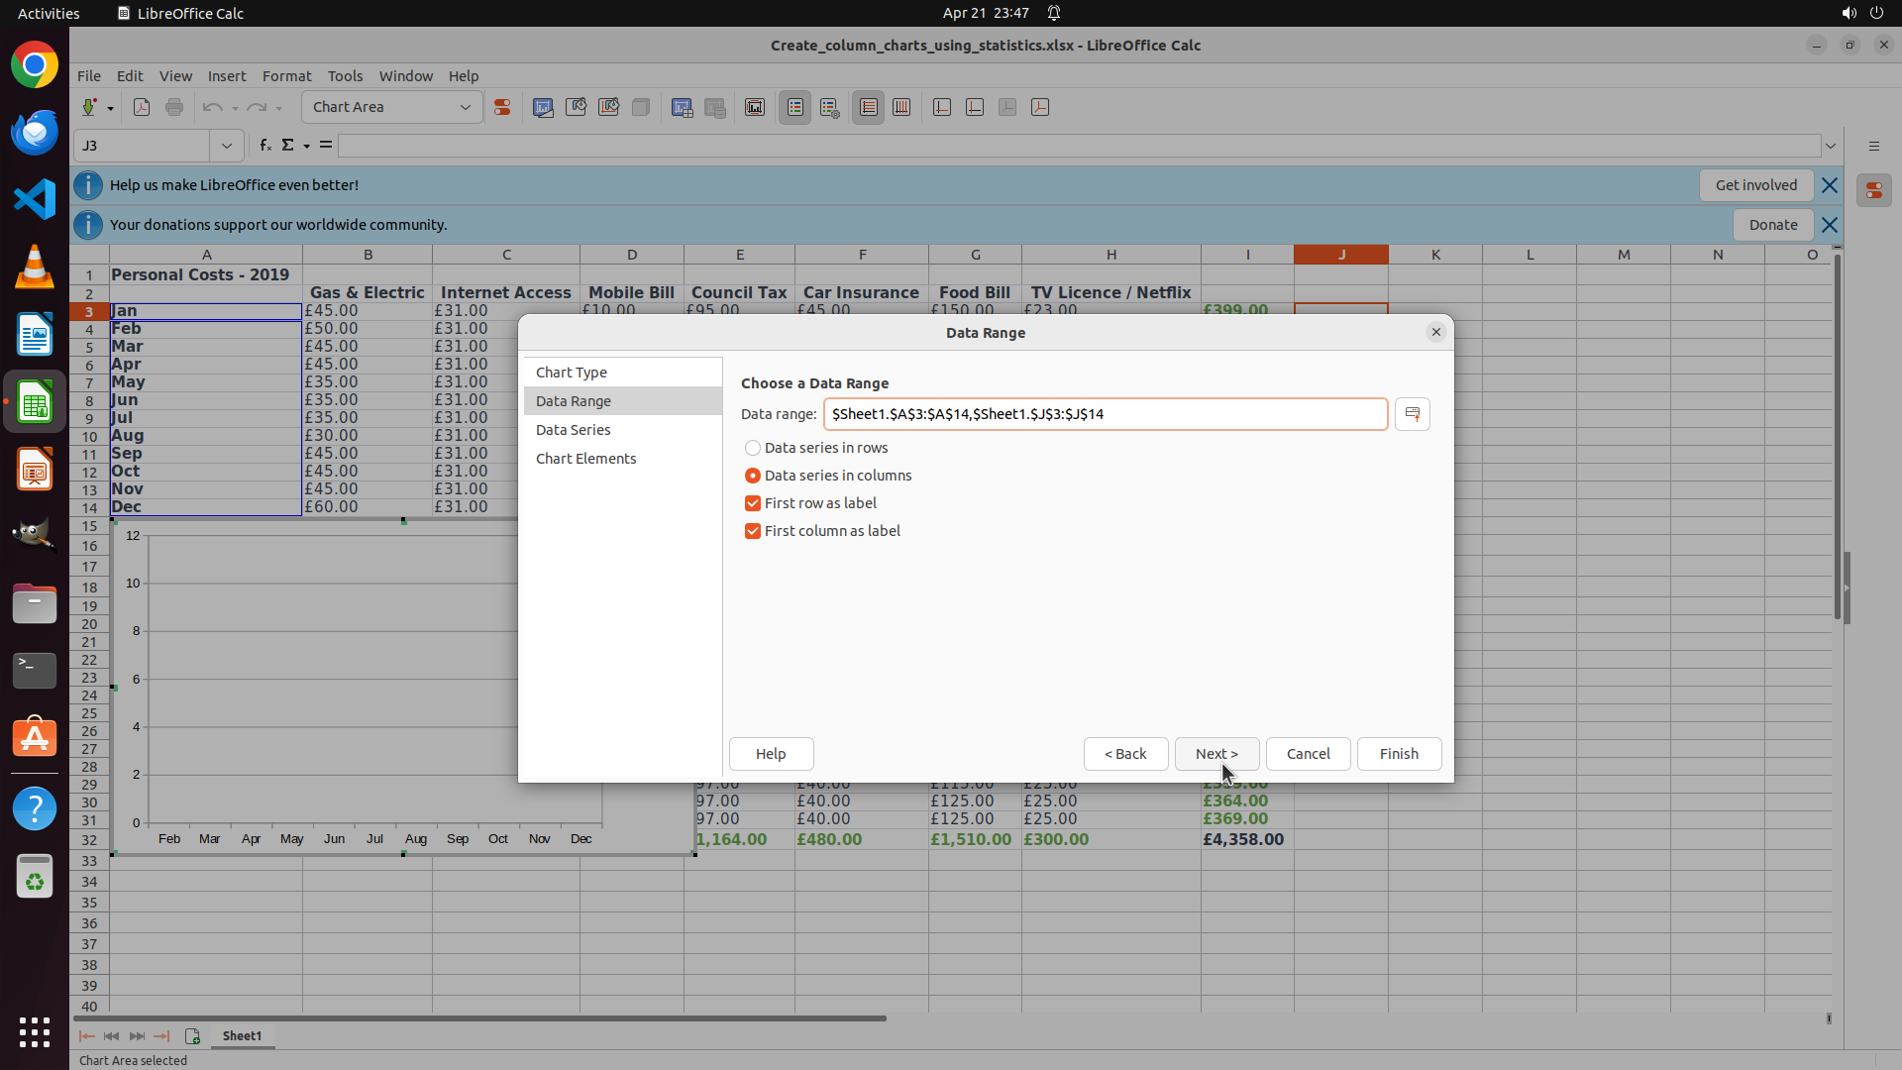Click into the Data range text field

[1105, 414]
